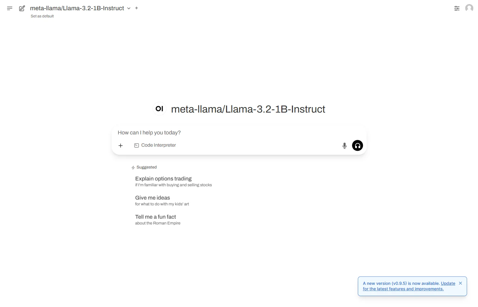Click the large model name heading
This screenshot has height=307, width=478.
pyautogui.click(x=248, y=109)
